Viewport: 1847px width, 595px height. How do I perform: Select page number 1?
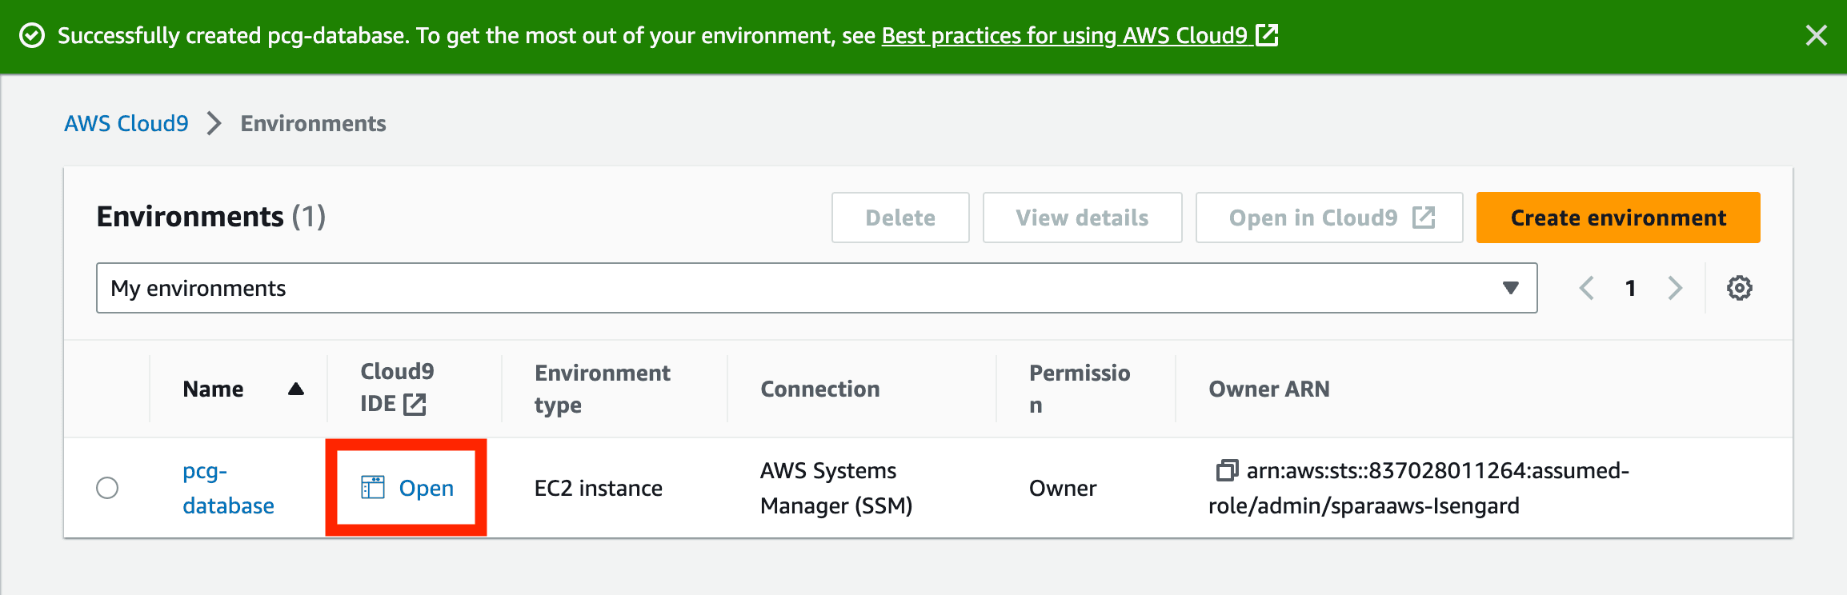pos(1630,288)
